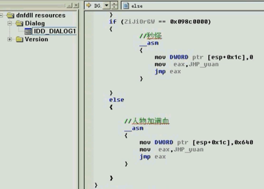The height and width of the screenshot is (189, 264).
Task: Expand the Version folder node
Action: point(10,39)
